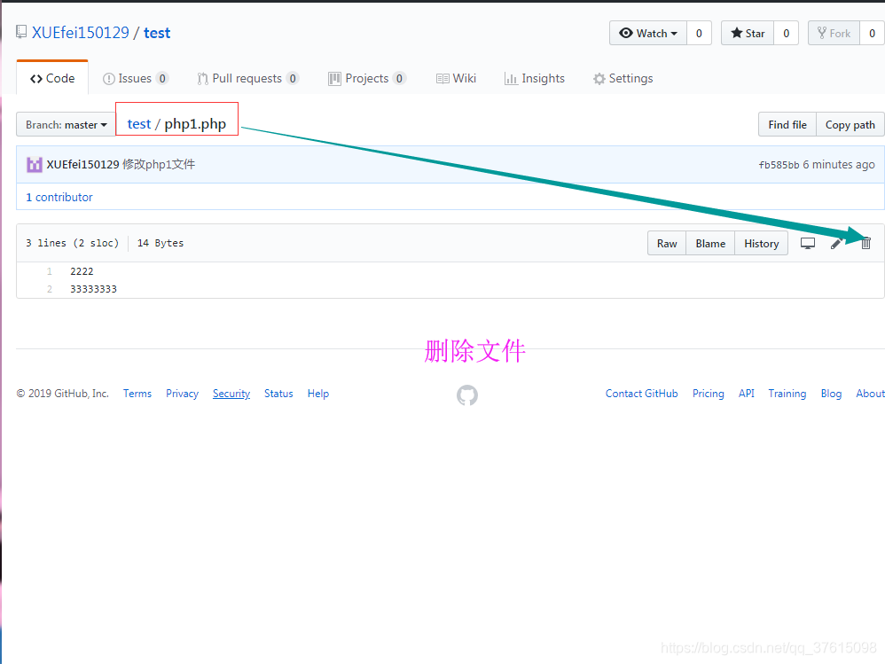The width and height of the screenshot is (885, 664).
Task: Open the Insights tab
Action: (535, 78)
